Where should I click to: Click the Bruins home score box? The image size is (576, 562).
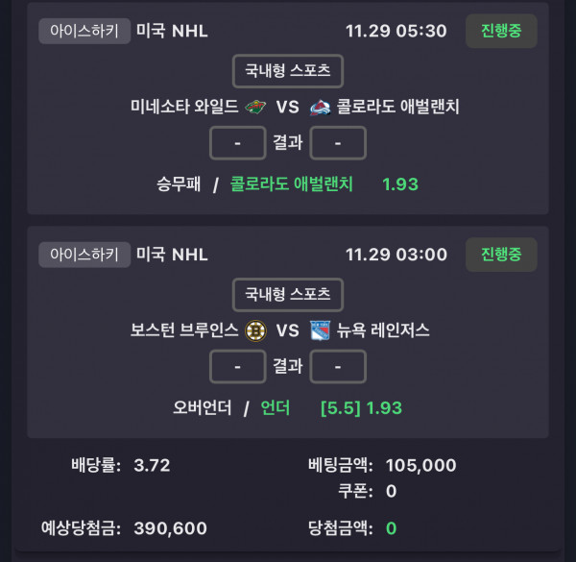pyautogui.click(x=237, y=367)
